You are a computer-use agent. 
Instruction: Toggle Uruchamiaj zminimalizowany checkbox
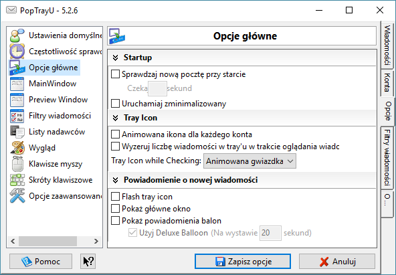pos(116,104)
